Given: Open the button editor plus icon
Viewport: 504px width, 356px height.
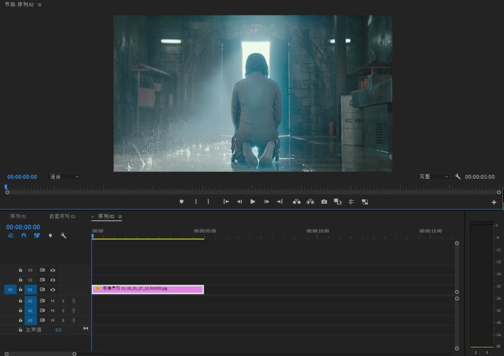Looking at the screenshot, I should [494, 202].
